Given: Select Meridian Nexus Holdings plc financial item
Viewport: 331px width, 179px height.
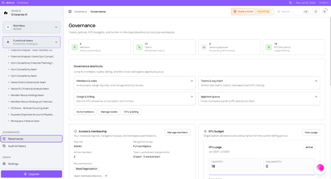Looking at the screenshot, I should tap(32, 102).
